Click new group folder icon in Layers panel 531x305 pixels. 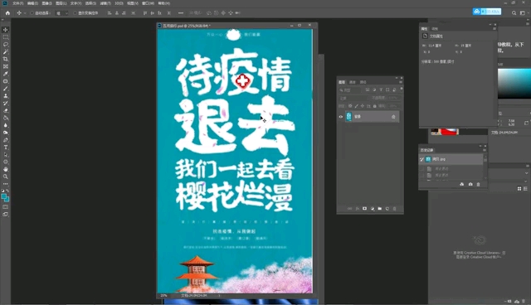[x=380, y=209]
